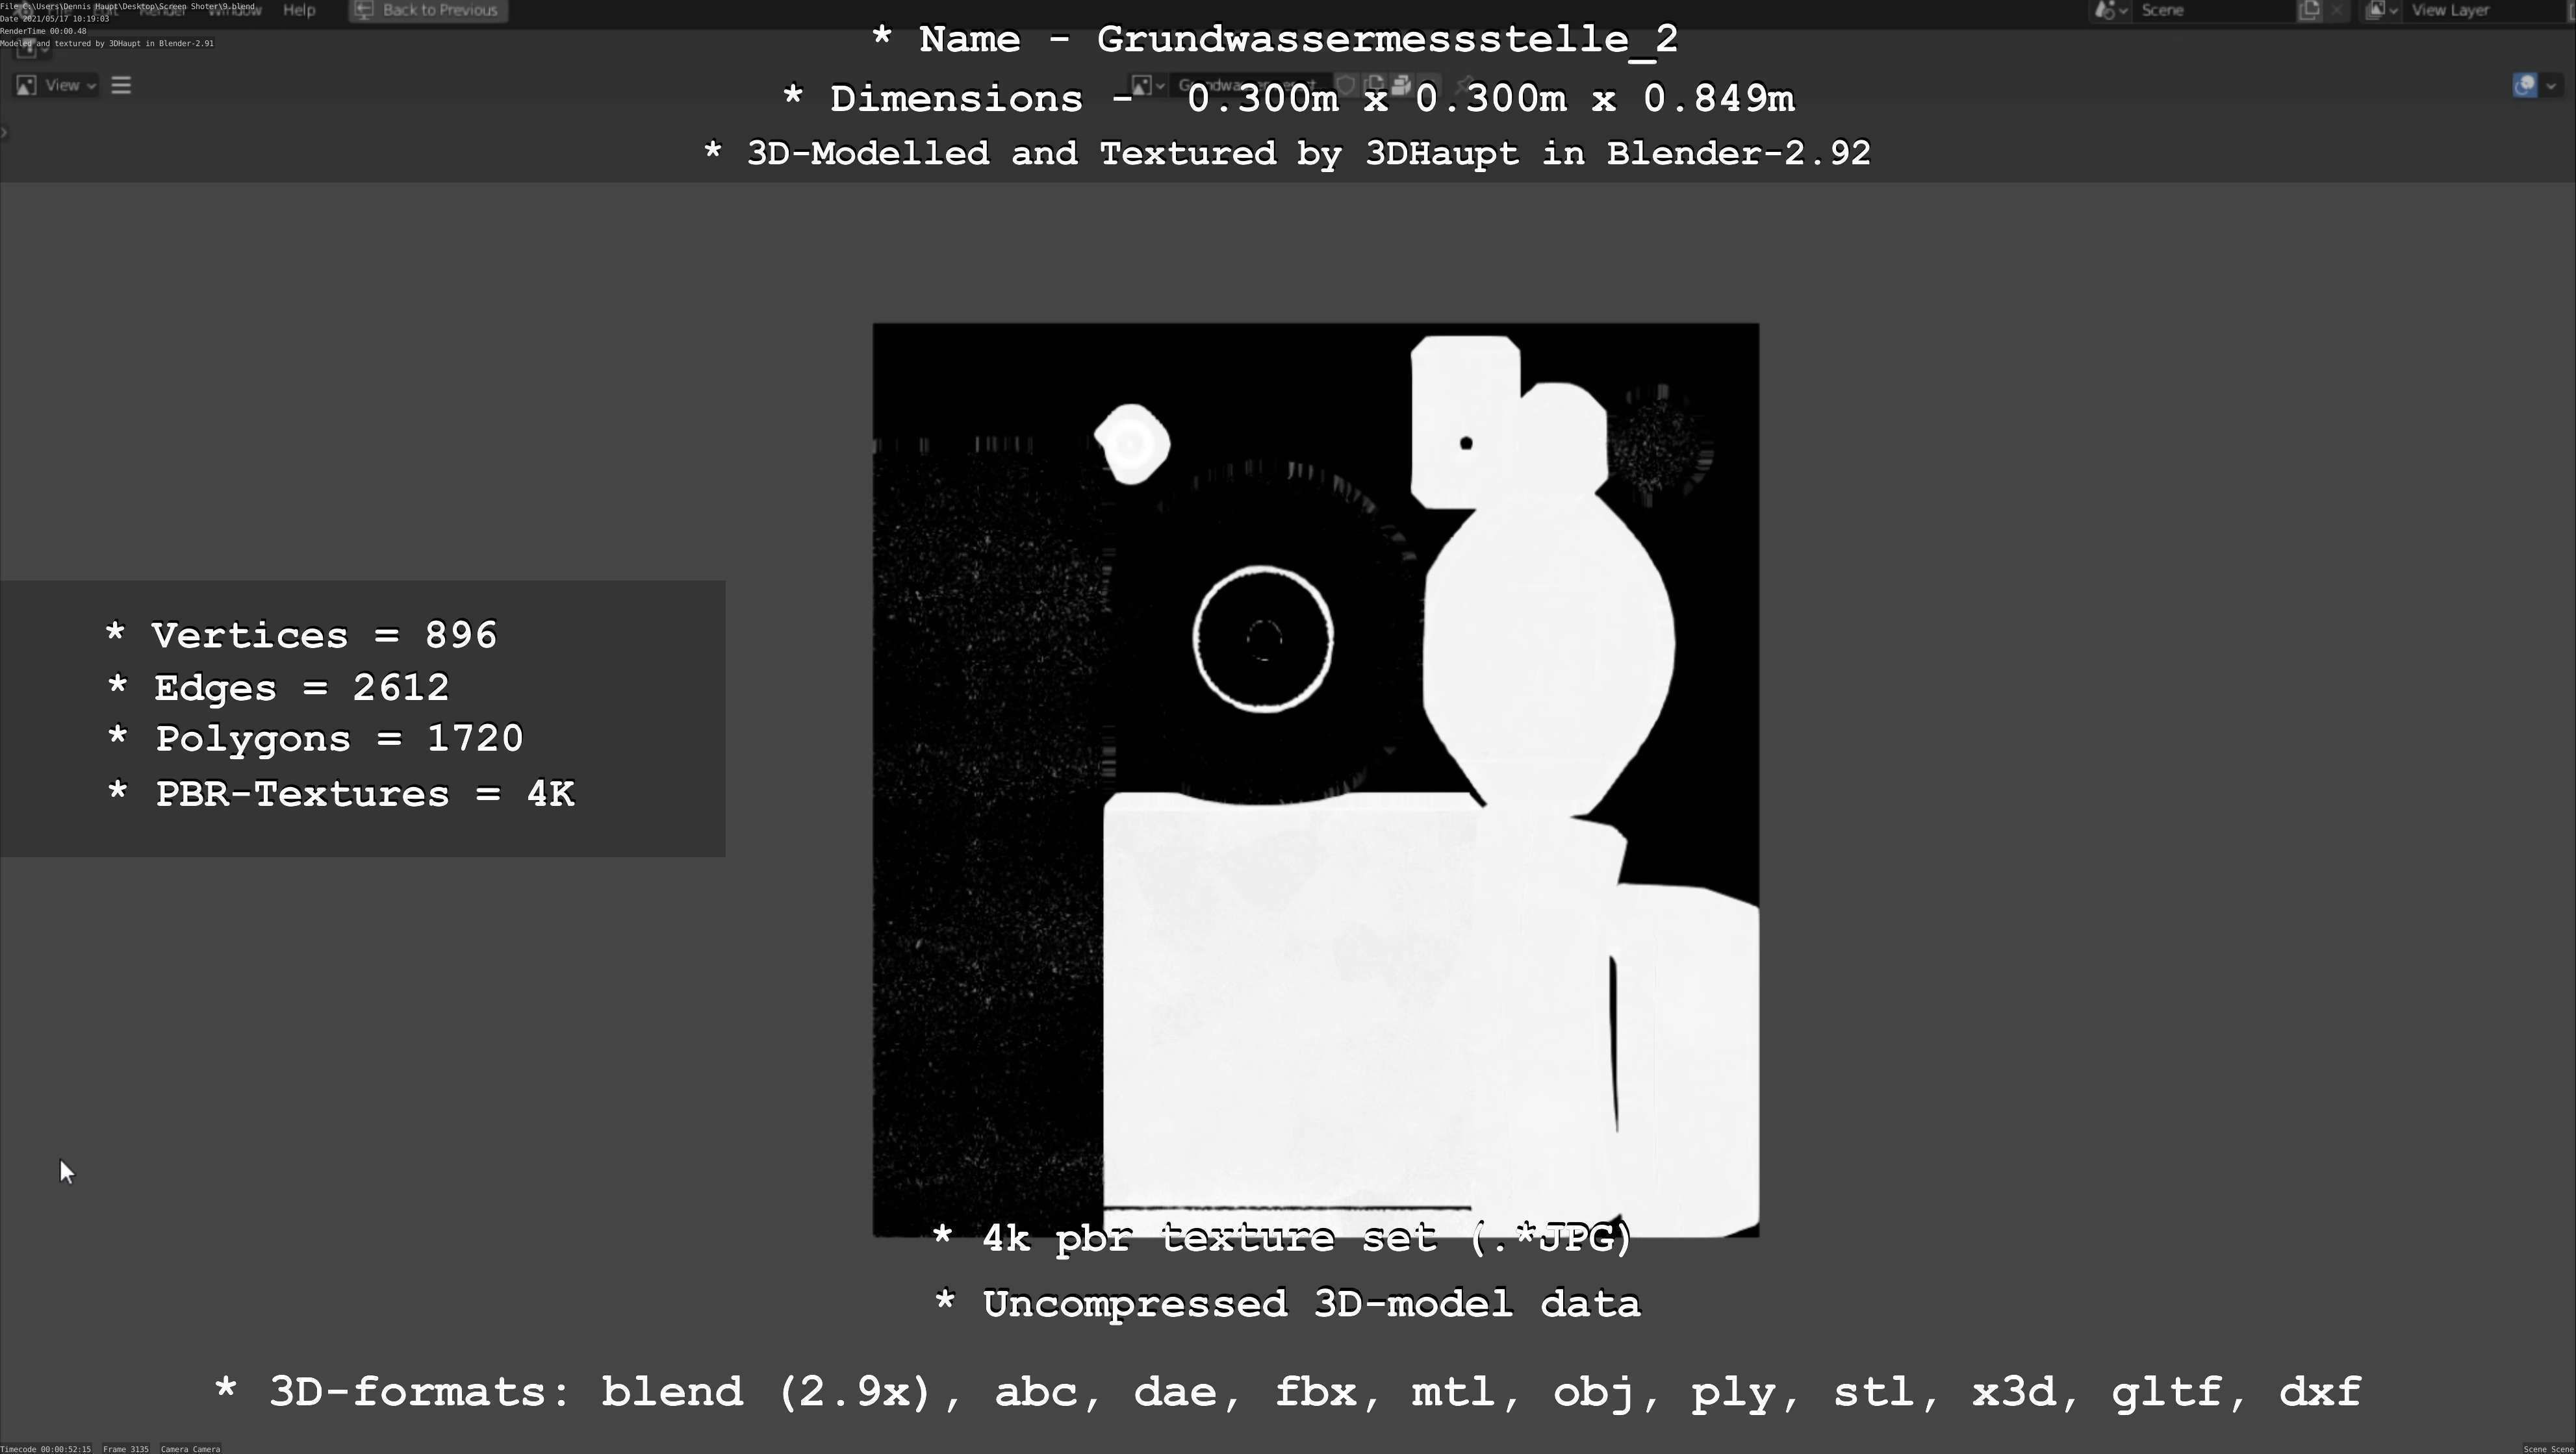Toggle the pin image icon
Viewport: 2576px width, 1454px height.
point(1466,85)
